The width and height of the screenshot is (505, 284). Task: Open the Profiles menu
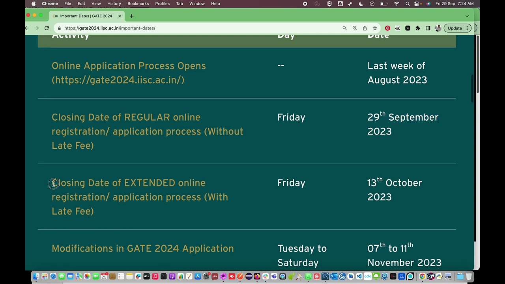[x=162, y=4]
